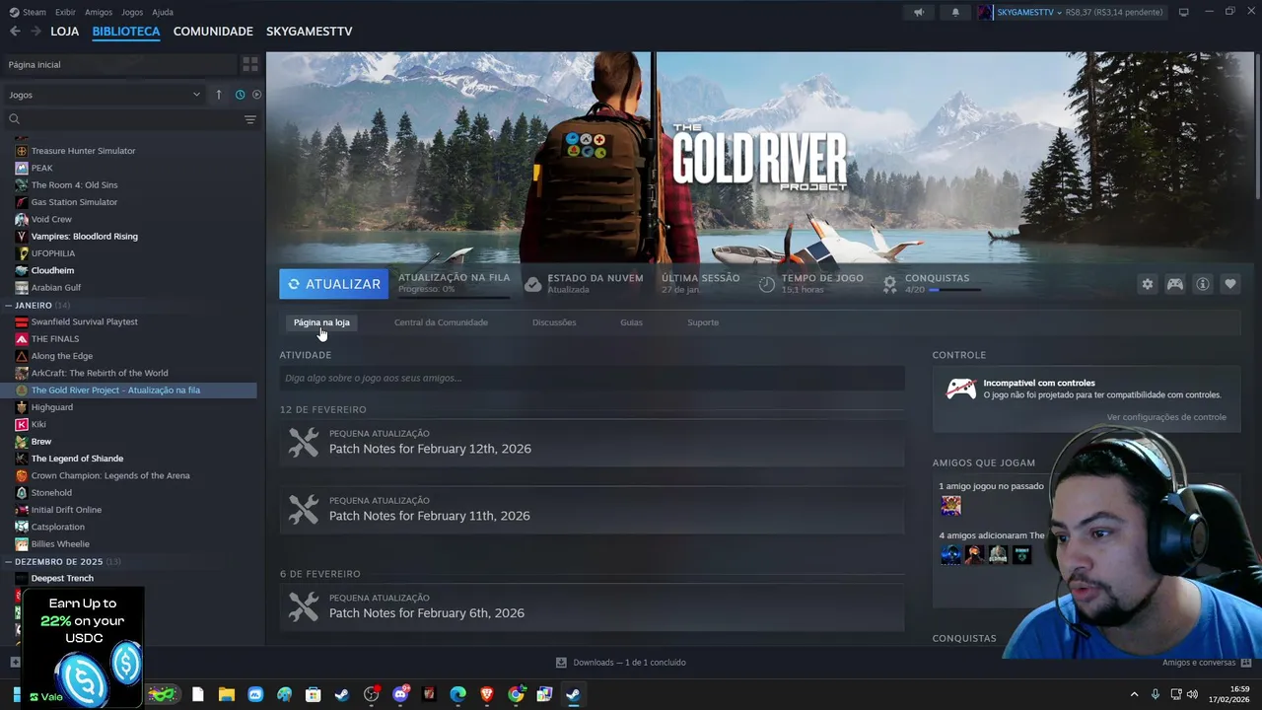
Task: Click the activity message input field
Action: 592,378
